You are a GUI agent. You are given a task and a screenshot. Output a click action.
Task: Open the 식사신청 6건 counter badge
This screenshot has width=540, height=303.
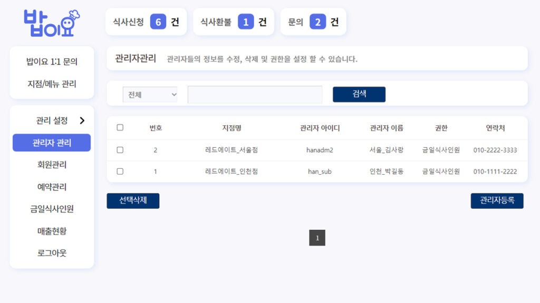tap(146, 22)
